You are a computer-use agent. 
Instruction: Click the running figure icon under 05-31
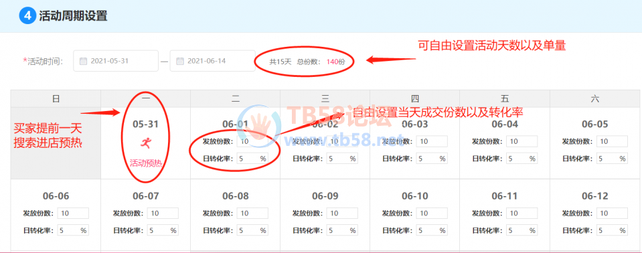click(145, 143)
